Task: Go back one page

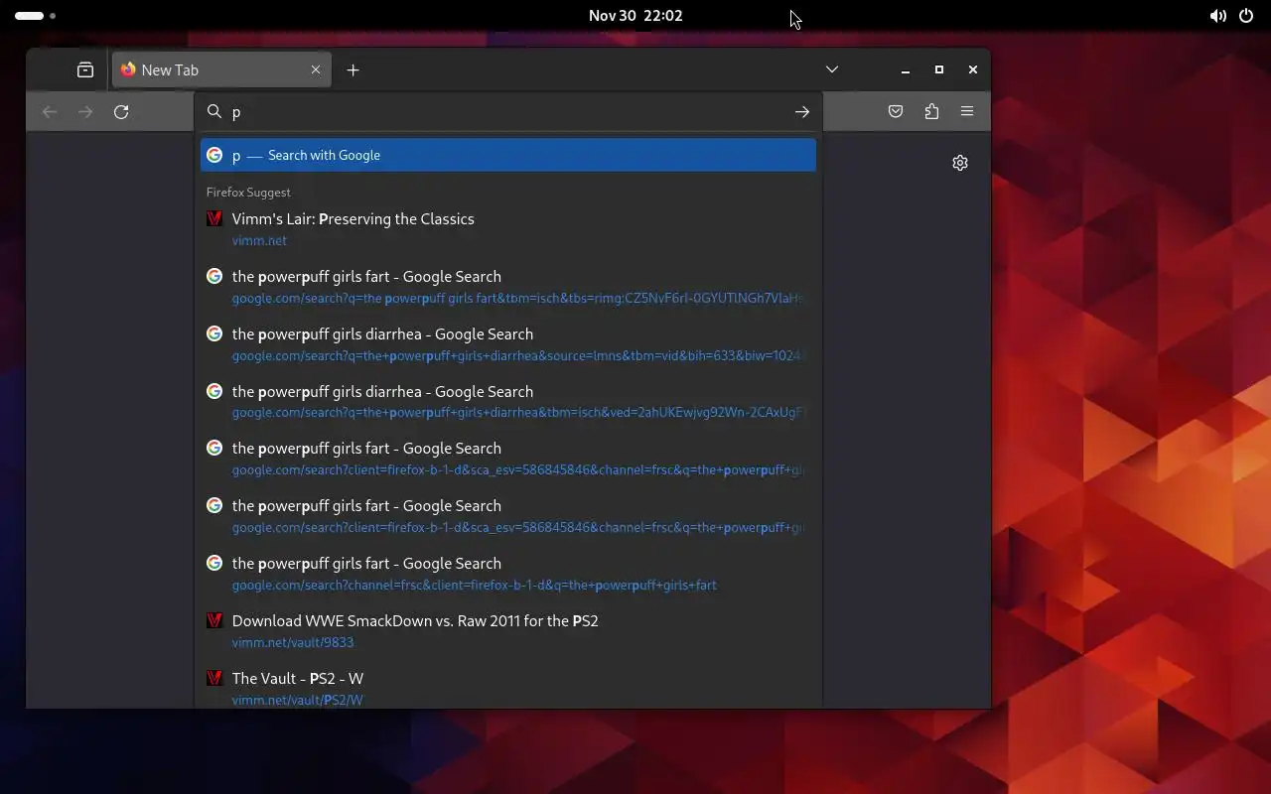Action: point(50,112)
